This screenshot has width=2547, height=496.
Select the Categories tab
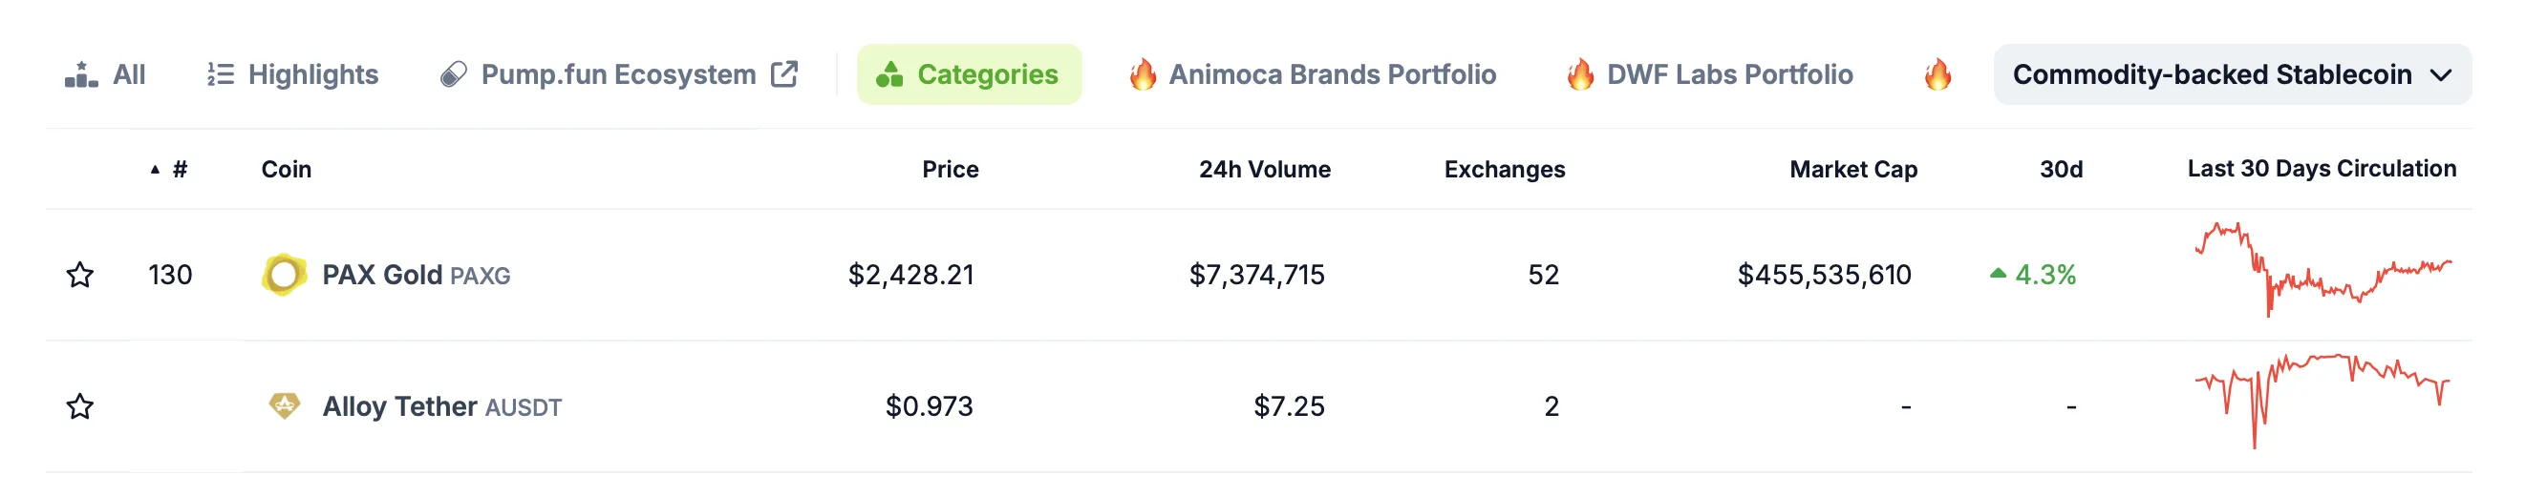point(969,74)
